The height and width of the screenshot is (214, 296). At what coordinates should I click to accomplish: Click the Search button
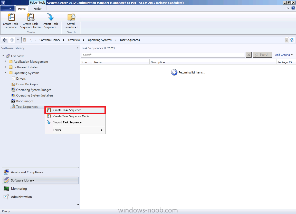point(262,55)
